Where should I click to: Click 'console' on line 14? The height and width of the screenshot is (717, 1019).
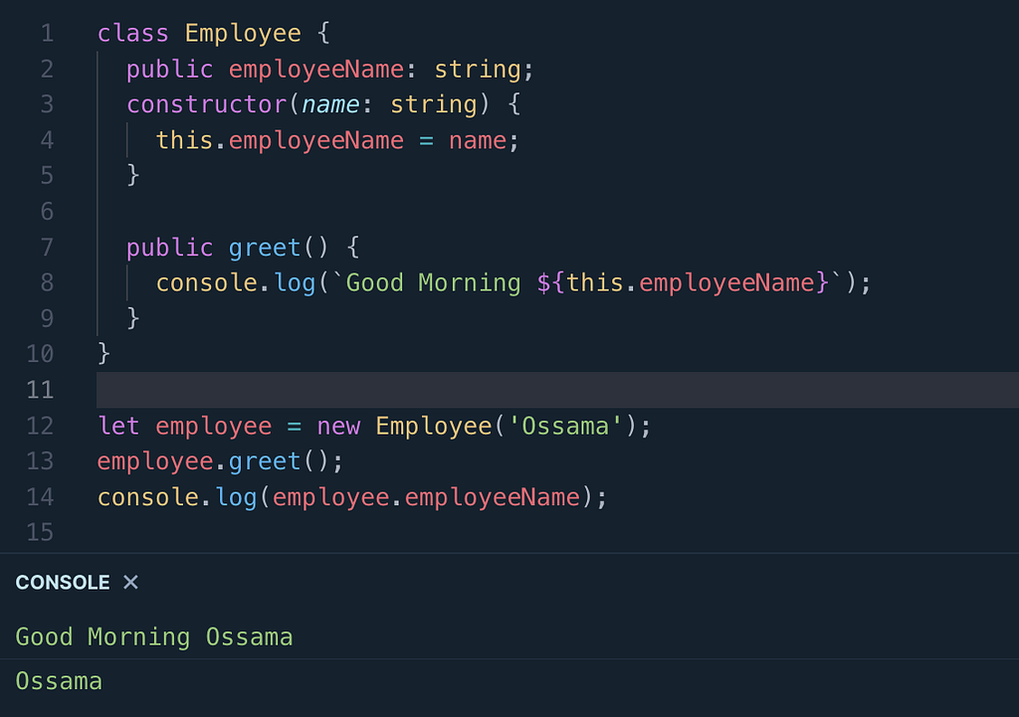[148, 497]
